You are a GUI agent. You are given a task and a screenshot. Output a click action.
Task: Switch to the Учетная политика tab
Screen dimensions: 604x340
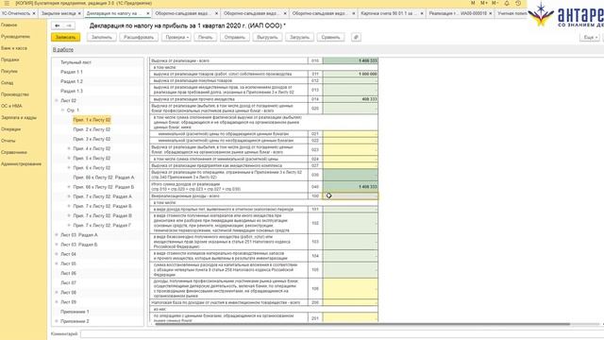(x=512, y=13)
